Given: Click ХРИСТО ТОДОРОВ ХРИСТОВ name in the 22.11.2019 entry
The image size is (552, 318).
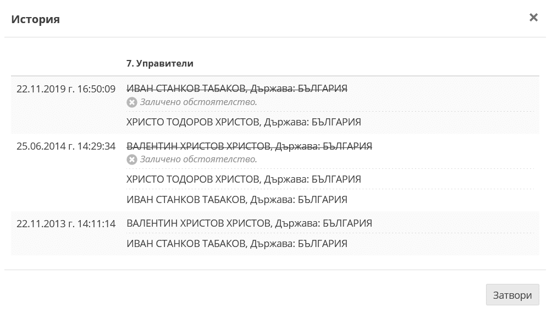Looking at the screenshot, I should pos(192,122).
